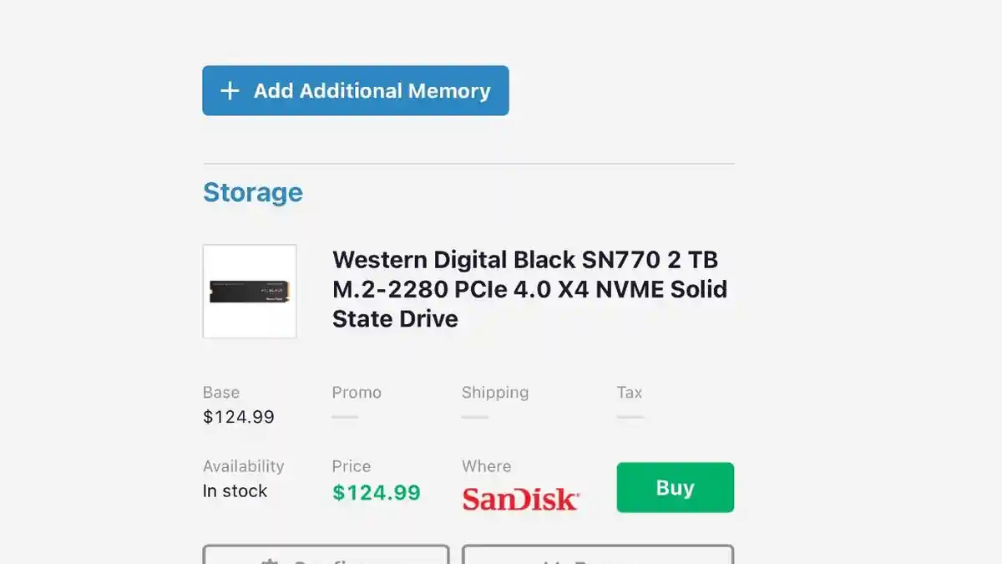
Task: Click the green Buy button
Action: click(675, 487)
